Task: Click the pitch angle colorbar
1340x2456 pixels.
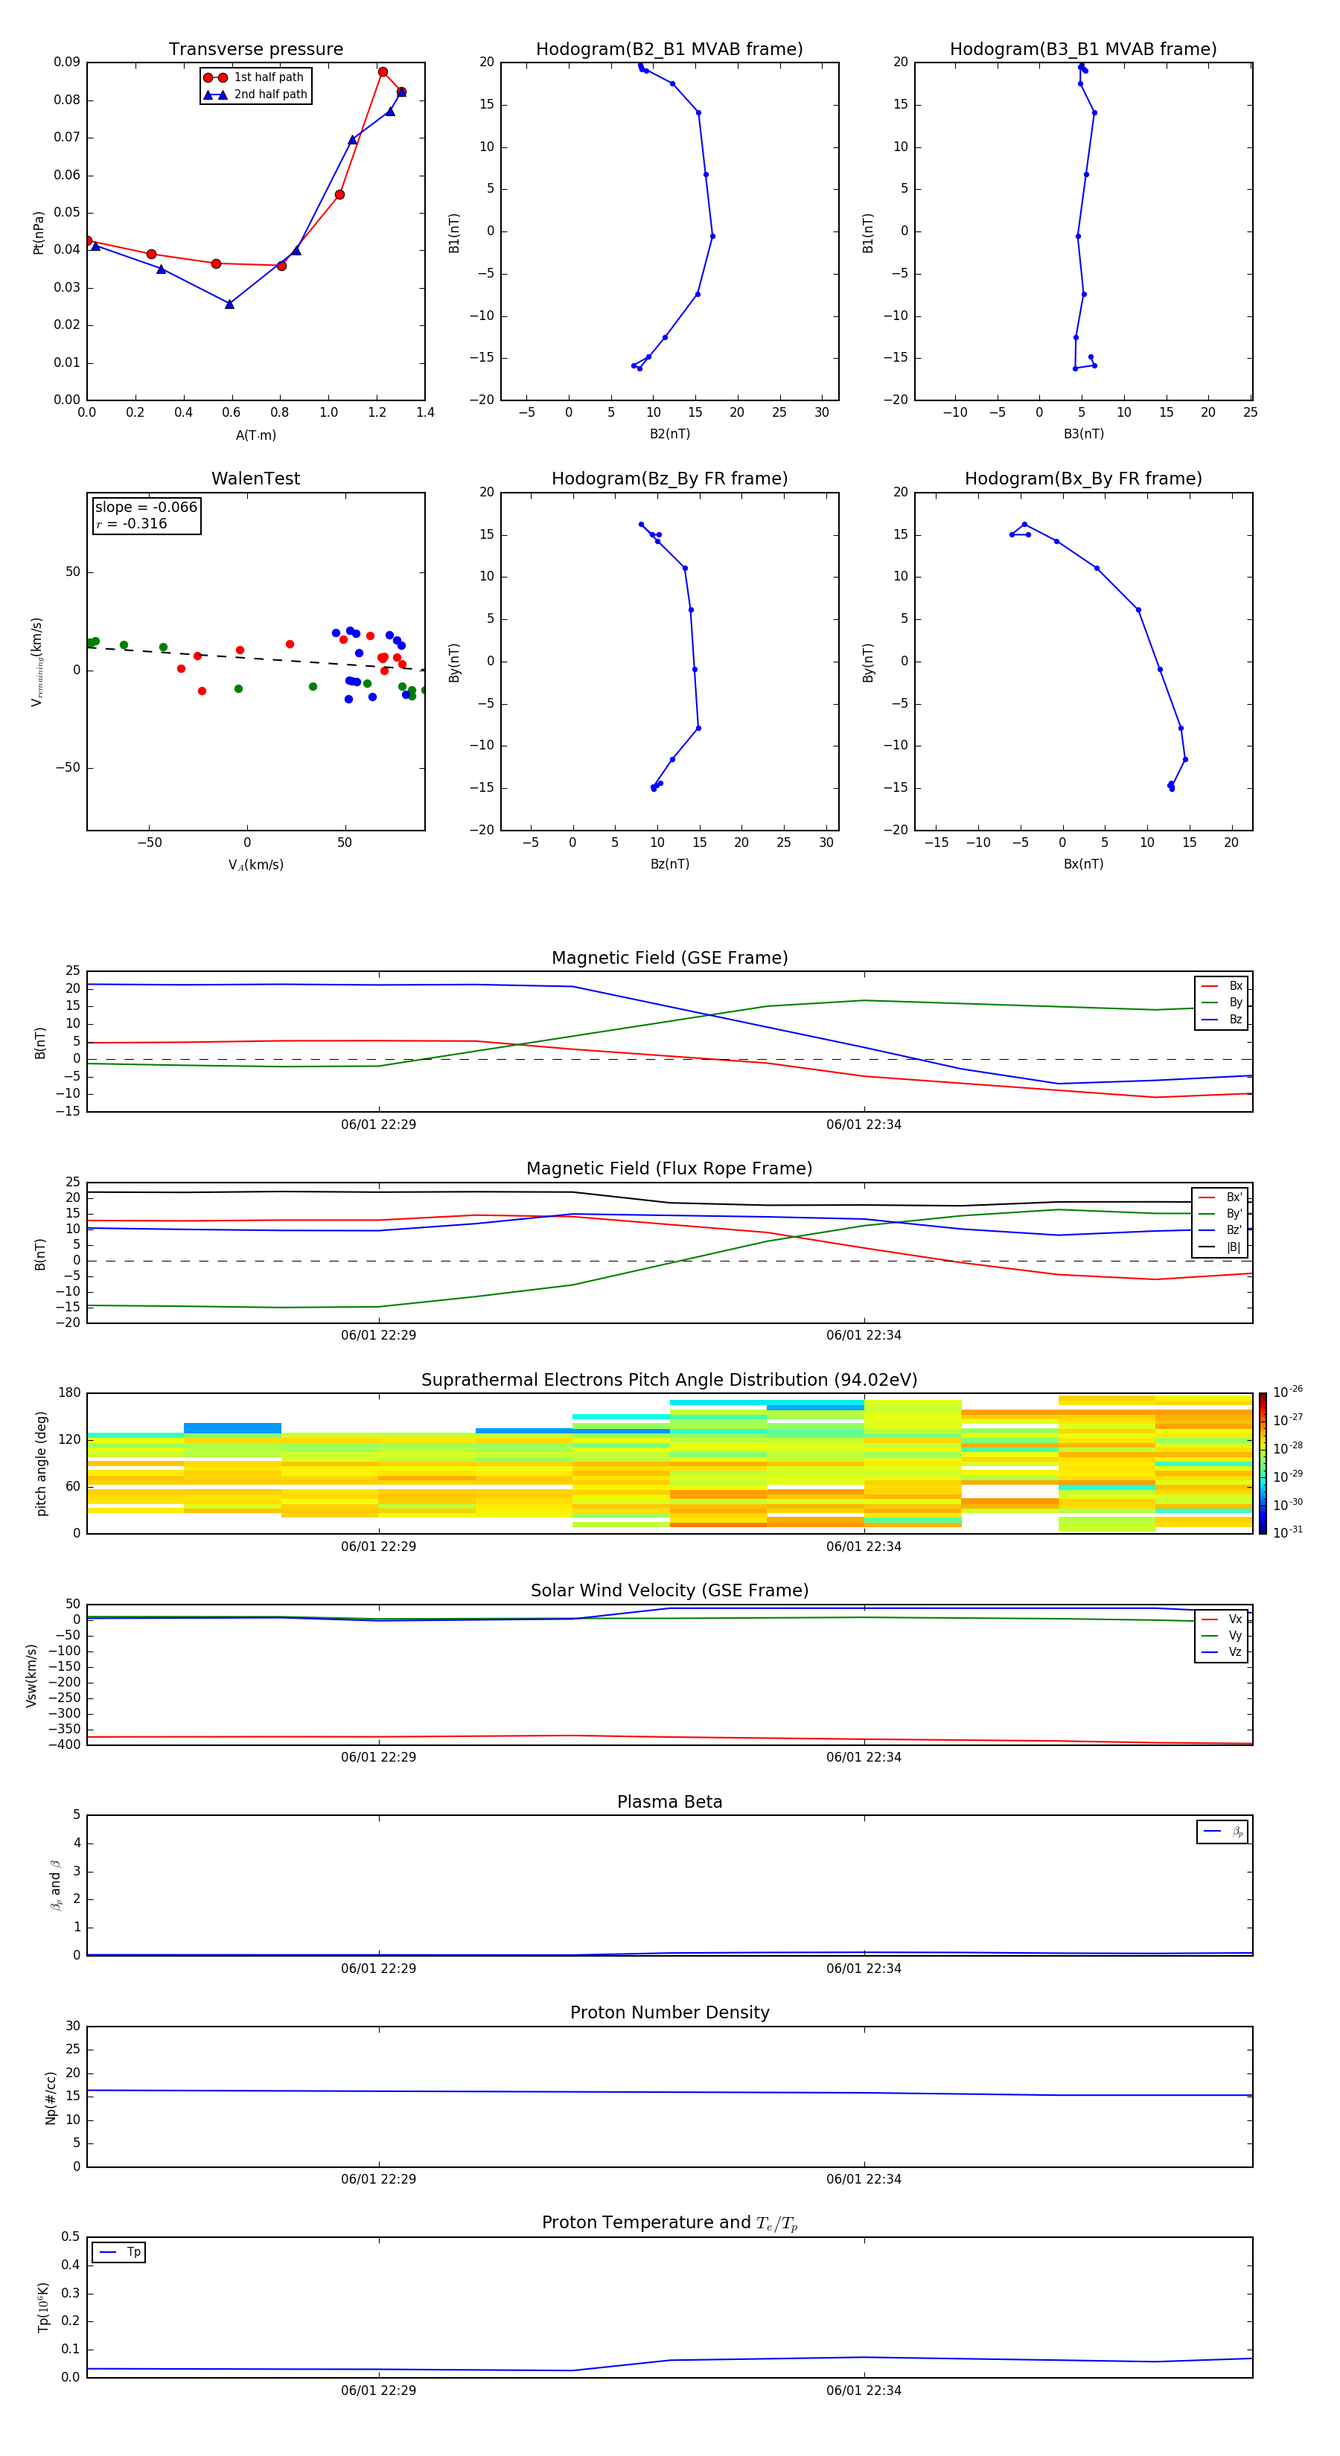Action: (1263, 1463)
